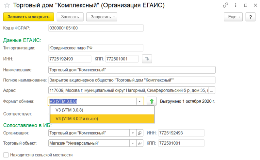
Task: Expand the Торговый объект dropdown arrow
Action: 133,143
